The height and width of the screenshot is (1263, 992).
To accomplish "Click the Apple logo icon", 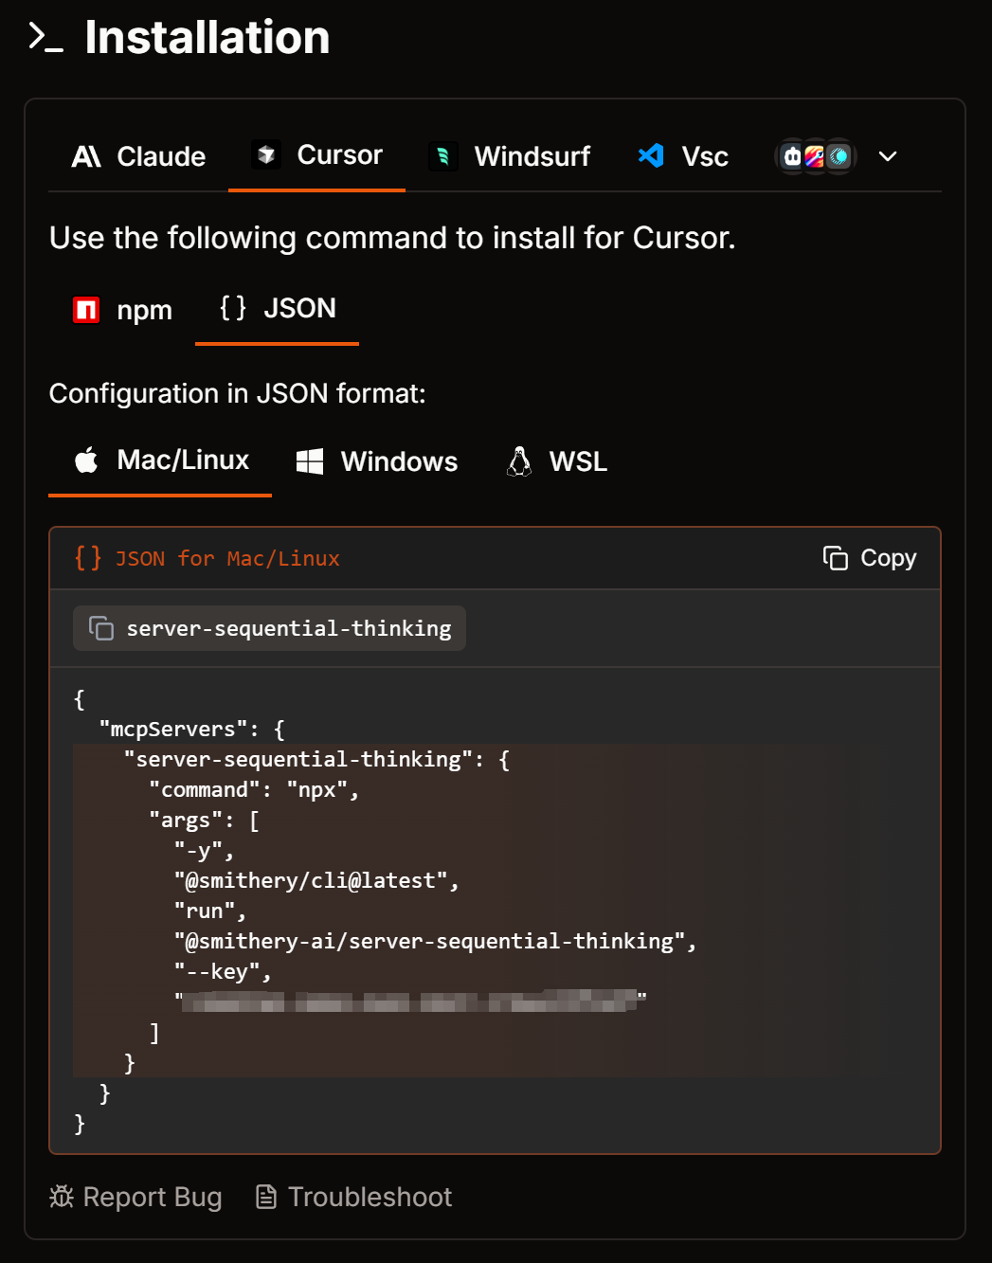I will (86, 460).
